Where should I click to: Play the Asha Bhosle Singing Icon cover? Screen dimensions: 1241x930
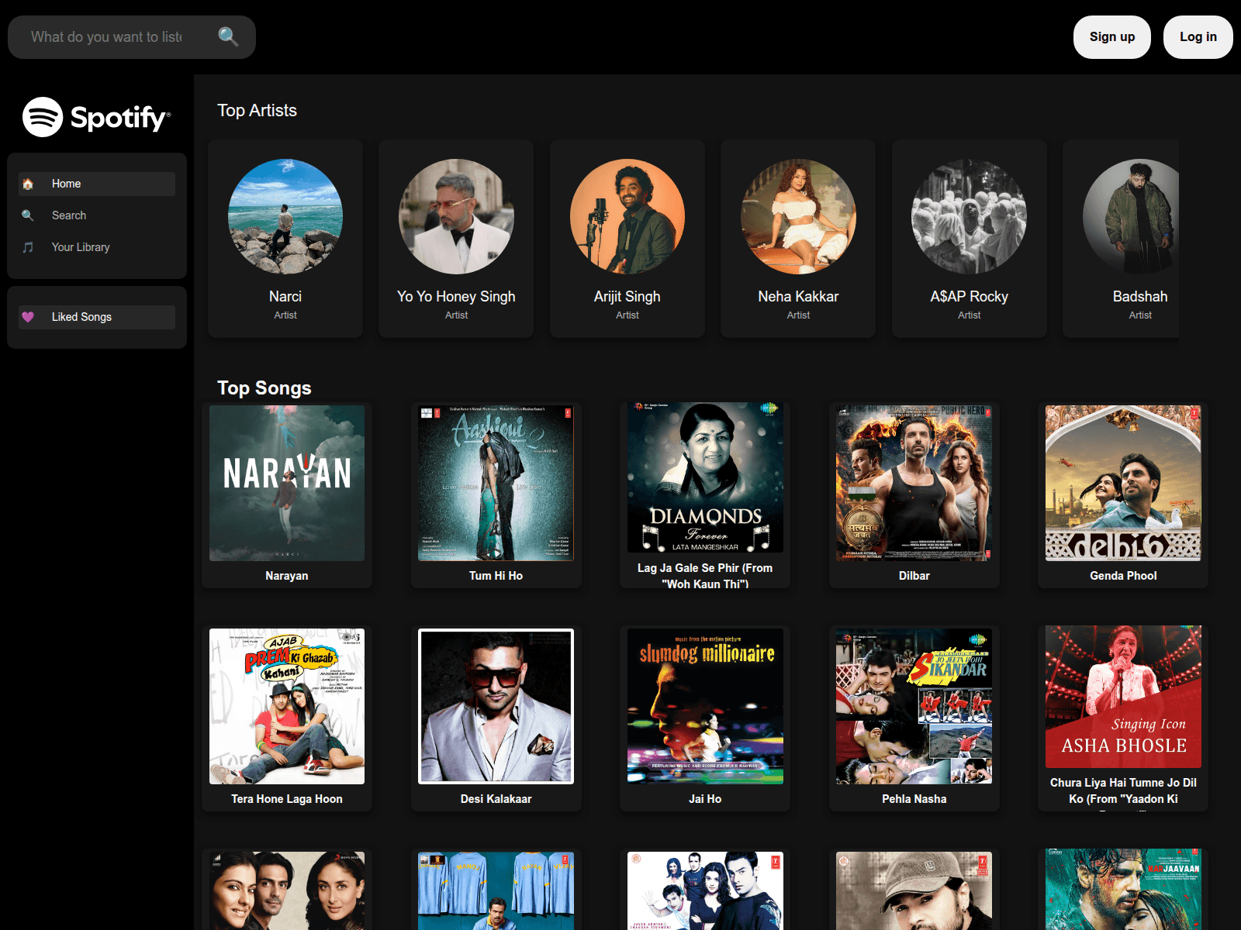coord(1123,697)
